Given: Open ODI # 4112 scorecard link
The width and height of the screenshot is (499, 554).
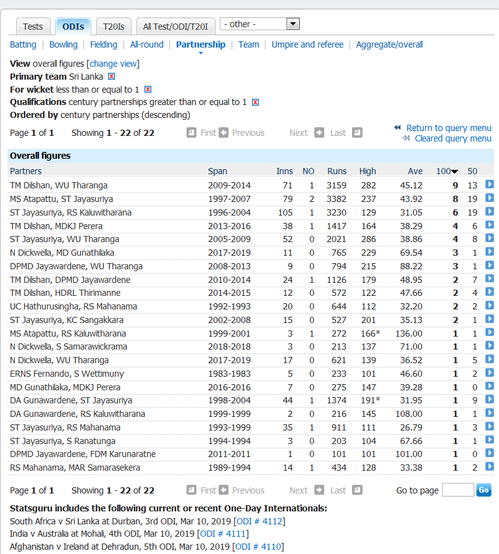Looking at the screenshot, I should coord(259,521).
